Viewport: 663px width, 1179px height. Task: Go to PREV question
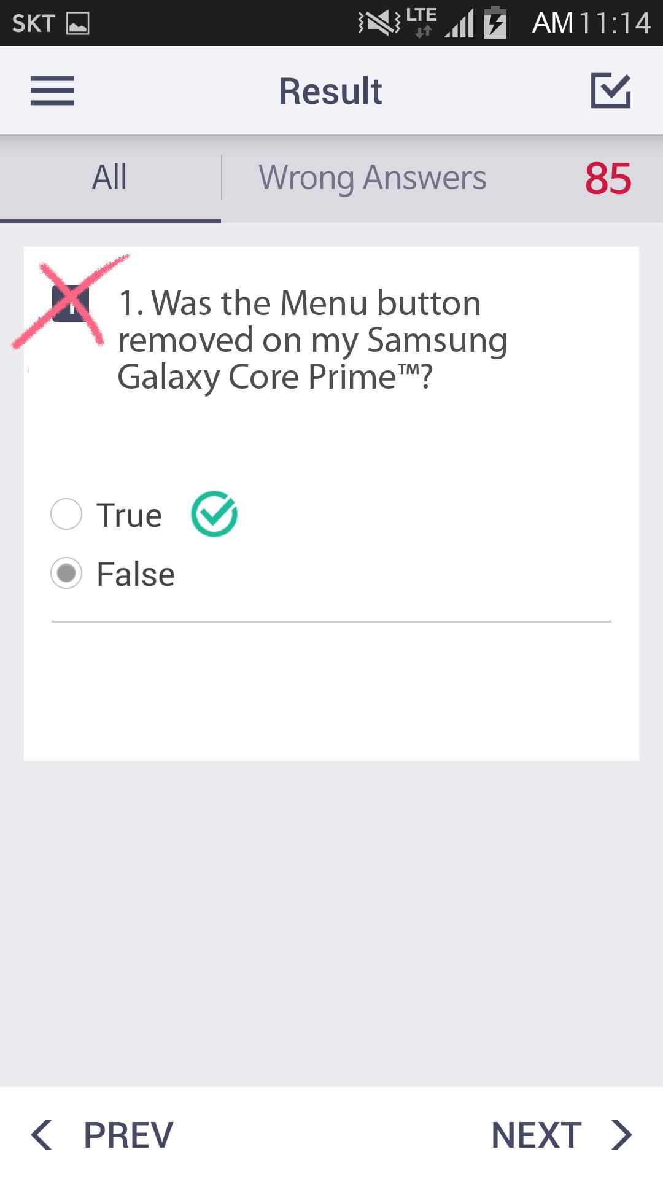(x=128, y=1134)
